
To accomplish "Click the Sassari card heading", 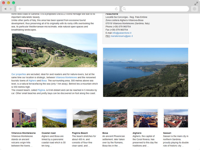I will coord(167,133).
